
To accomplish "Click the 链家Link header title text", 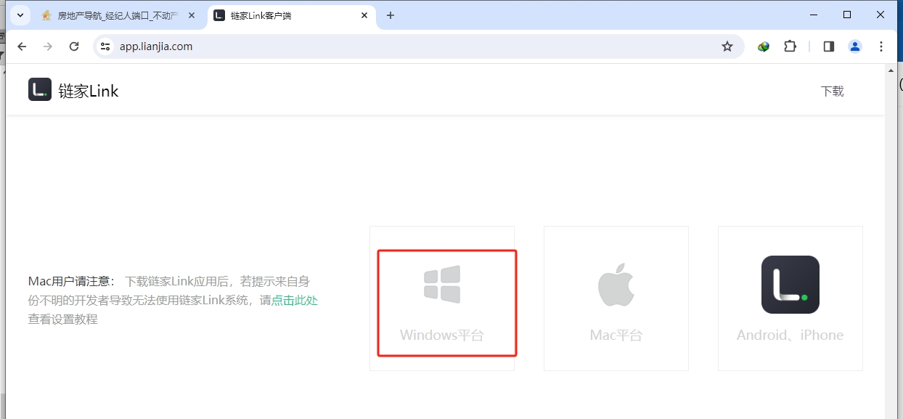I will [89, 91].
